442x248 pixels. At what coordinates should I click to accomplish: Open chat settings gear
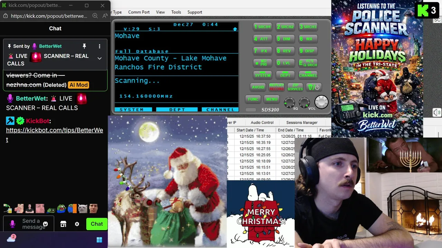pyautogui.click(x=77, y=224)
